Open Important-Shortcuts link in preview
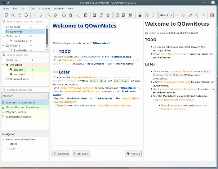This screenshot has height=169, width=218. (182, 72)
